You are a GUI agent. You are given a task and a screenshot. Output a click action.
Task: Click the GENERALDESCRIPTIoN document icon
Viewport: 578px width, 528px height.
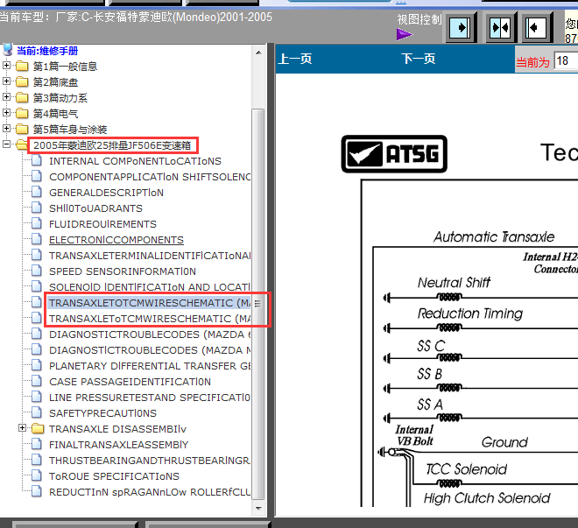pyautogui.click(x=36, y=192)
